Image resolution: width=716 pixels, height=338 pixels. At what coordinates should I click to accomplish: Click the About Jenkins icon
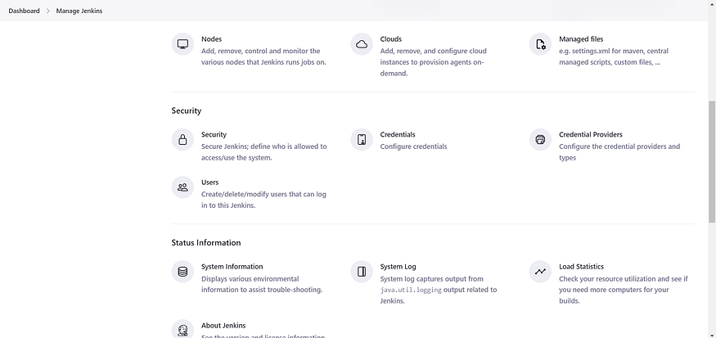coord(182,329)
